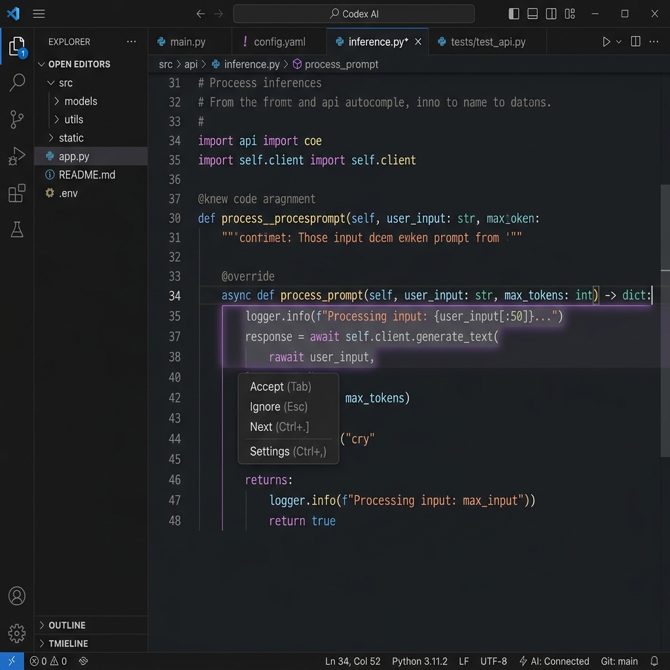Open the Manage gear icon
This screenshot has width=670, height=670.
point(17,633)
